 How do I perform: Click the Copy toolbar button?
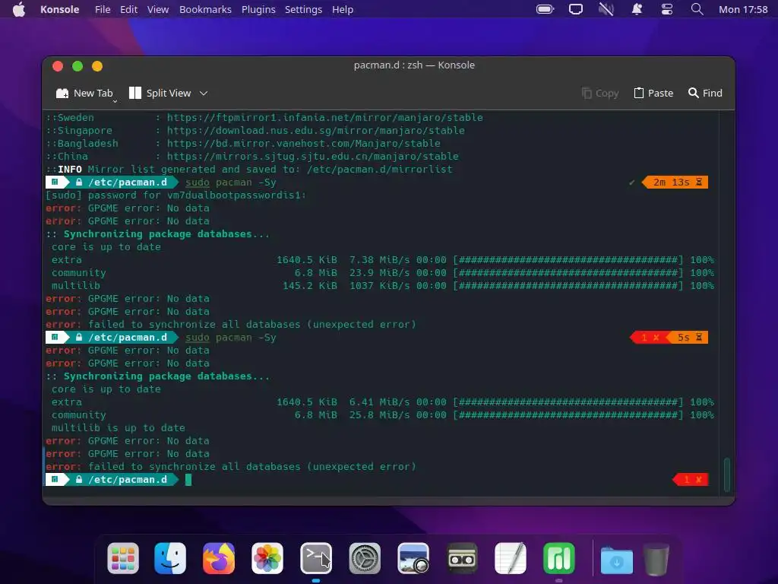tap(600, 94)
